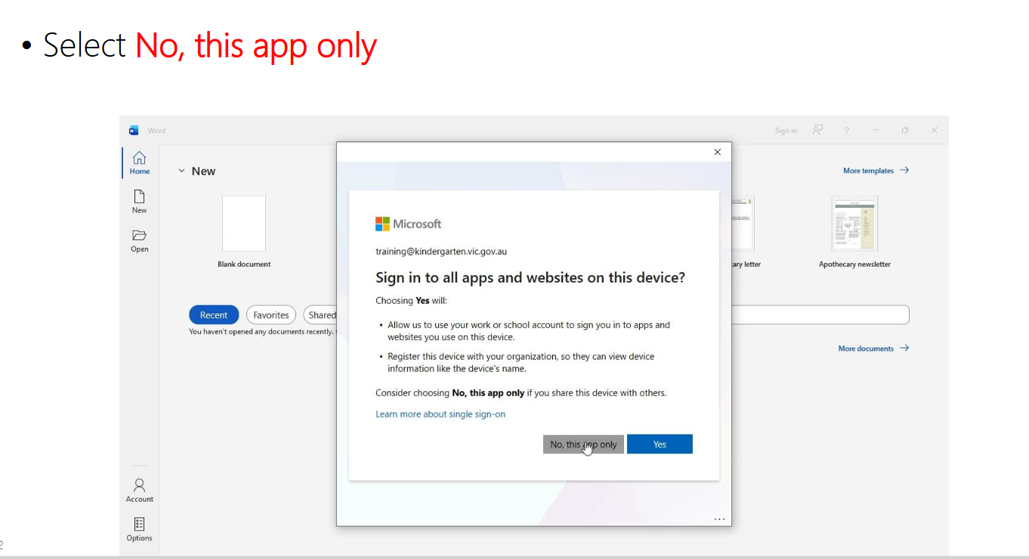Image resolution: width=1029 pixels, height=559 pixels.
Task: Select the Recent tab
Action: pyautogui.click(x=214, y=315)
